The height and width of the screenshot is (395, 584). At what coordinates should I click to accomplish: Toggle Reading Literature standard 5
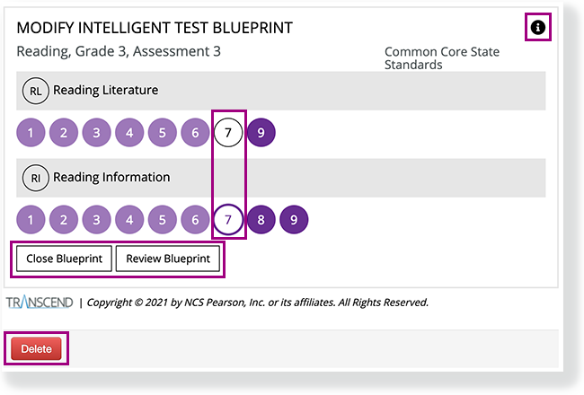163,134
